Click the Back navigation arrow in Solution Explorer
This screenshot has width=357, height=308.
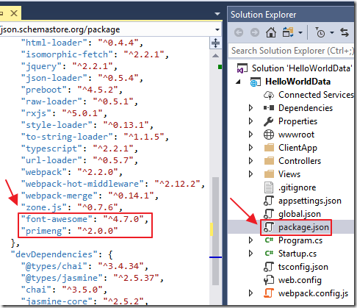(x=239, y=32)
